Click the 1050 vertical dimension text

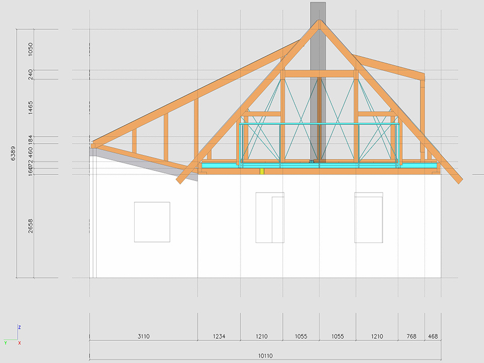point(31,49)
